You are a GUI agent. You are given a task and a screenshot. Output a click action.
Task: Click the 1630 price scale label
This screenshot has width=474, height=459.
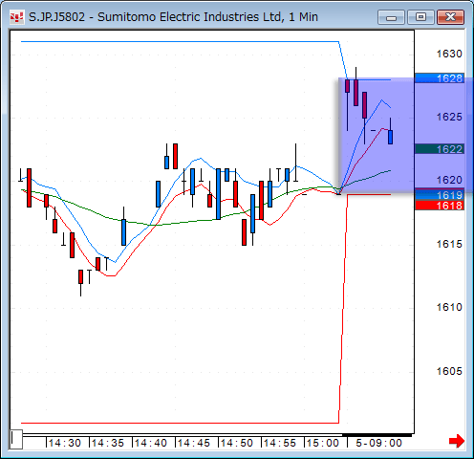click(x=449, y=54)
